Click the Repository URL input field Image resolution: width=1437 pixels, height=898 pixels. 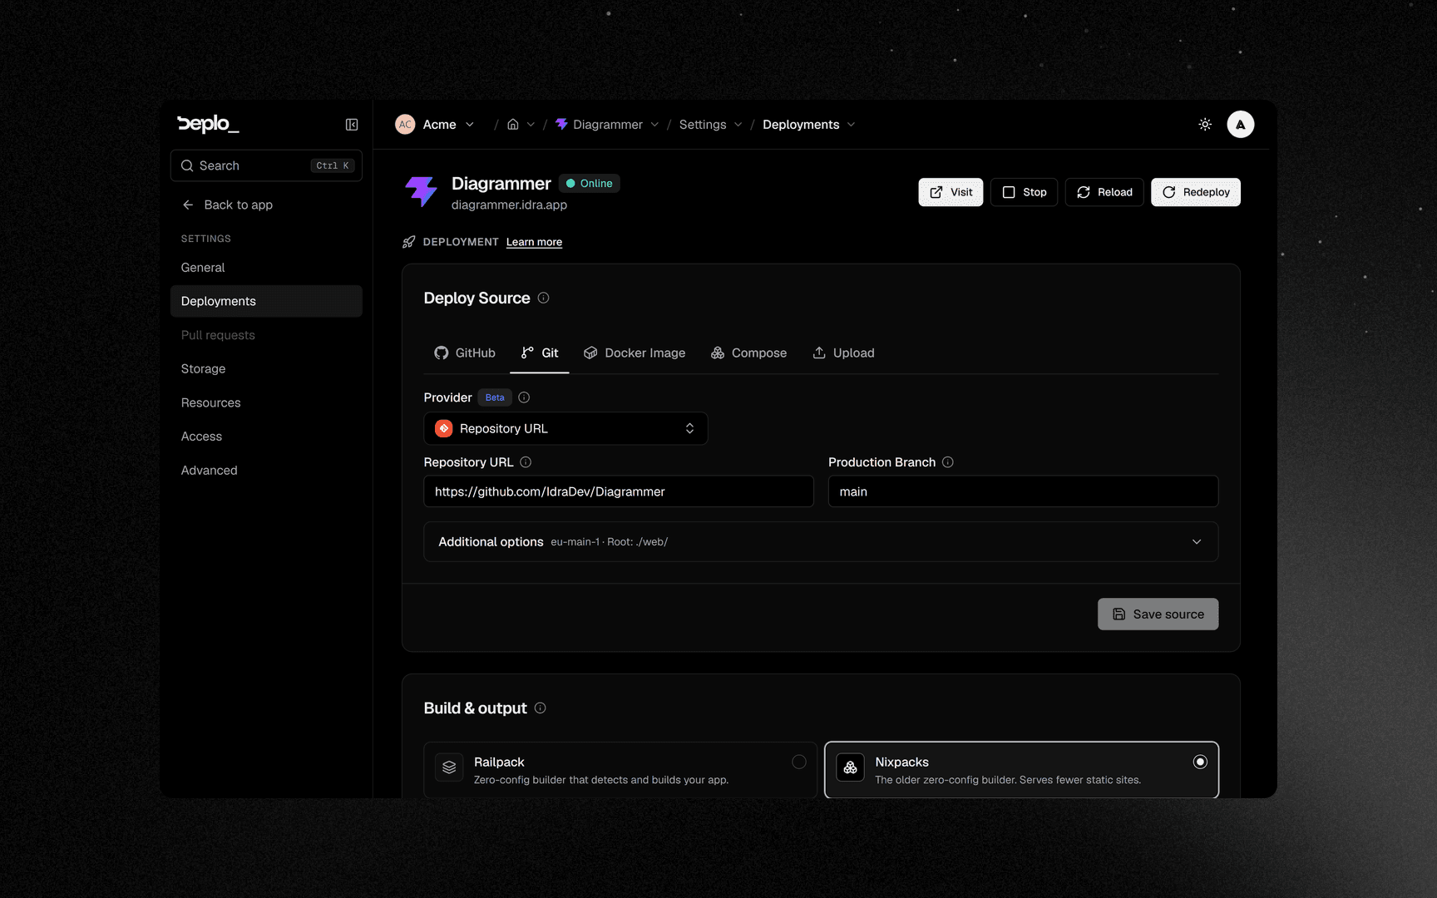coord(619,491)
